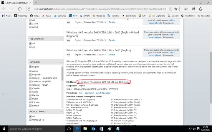Image resolution: width=212 pixels, height=132 pixels.
Task: Select the MSDN Subscriber Downloads tab
Action: tap(16, 3)
